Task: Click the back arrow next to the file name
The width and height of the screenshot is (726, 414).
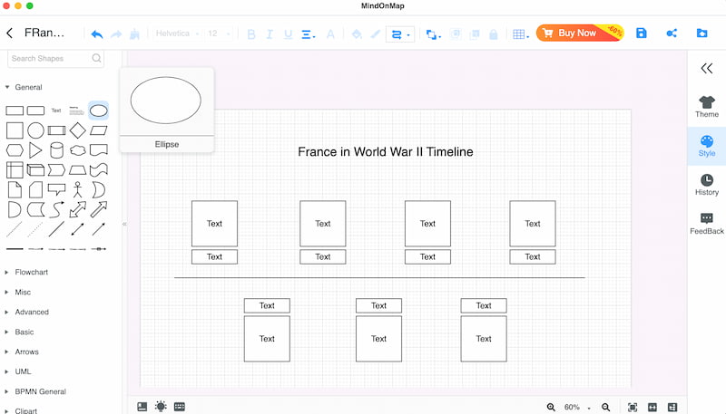Action: coord(10,33)
